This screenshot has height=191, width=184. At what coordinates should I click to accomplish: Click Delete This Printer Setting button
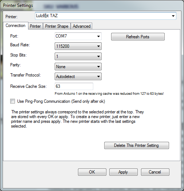pyautogui.click(x=137, y=145)
